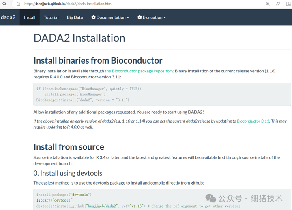Open the Tutorial page in navbar

click(x=51, y=17)
